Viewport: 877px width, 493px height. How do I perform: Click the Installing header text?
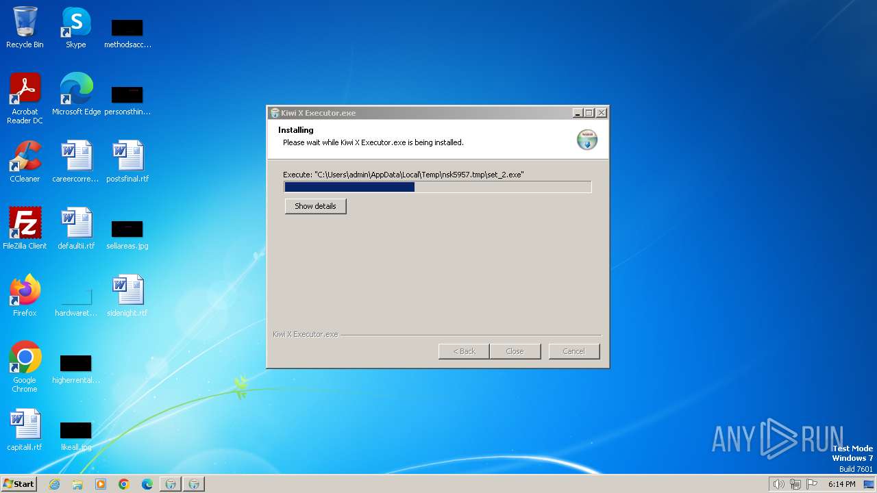point(296,130)
